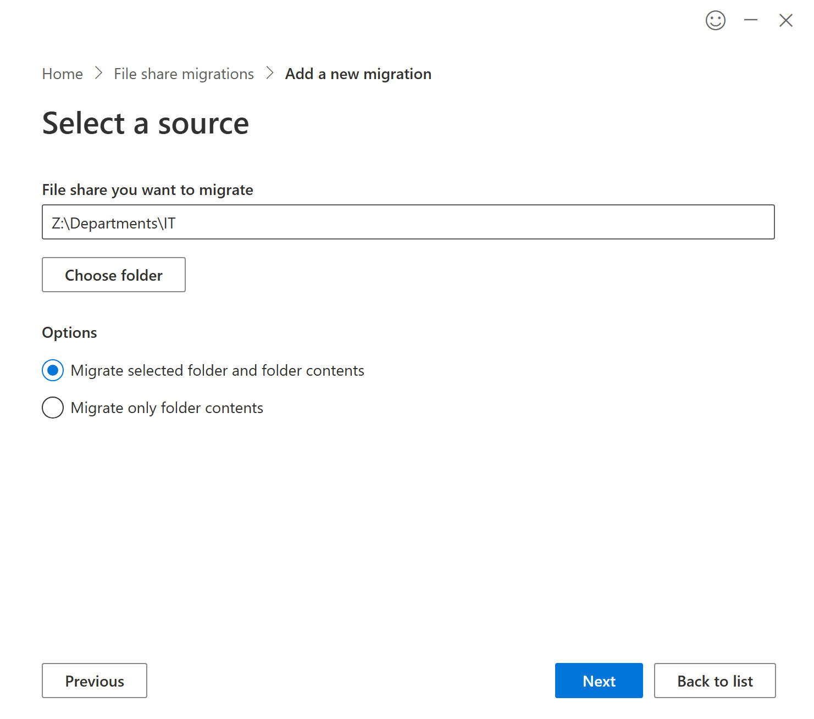Return via the Back to list button
This screenshot has width=814, height=719.
[x=715, y=681]
